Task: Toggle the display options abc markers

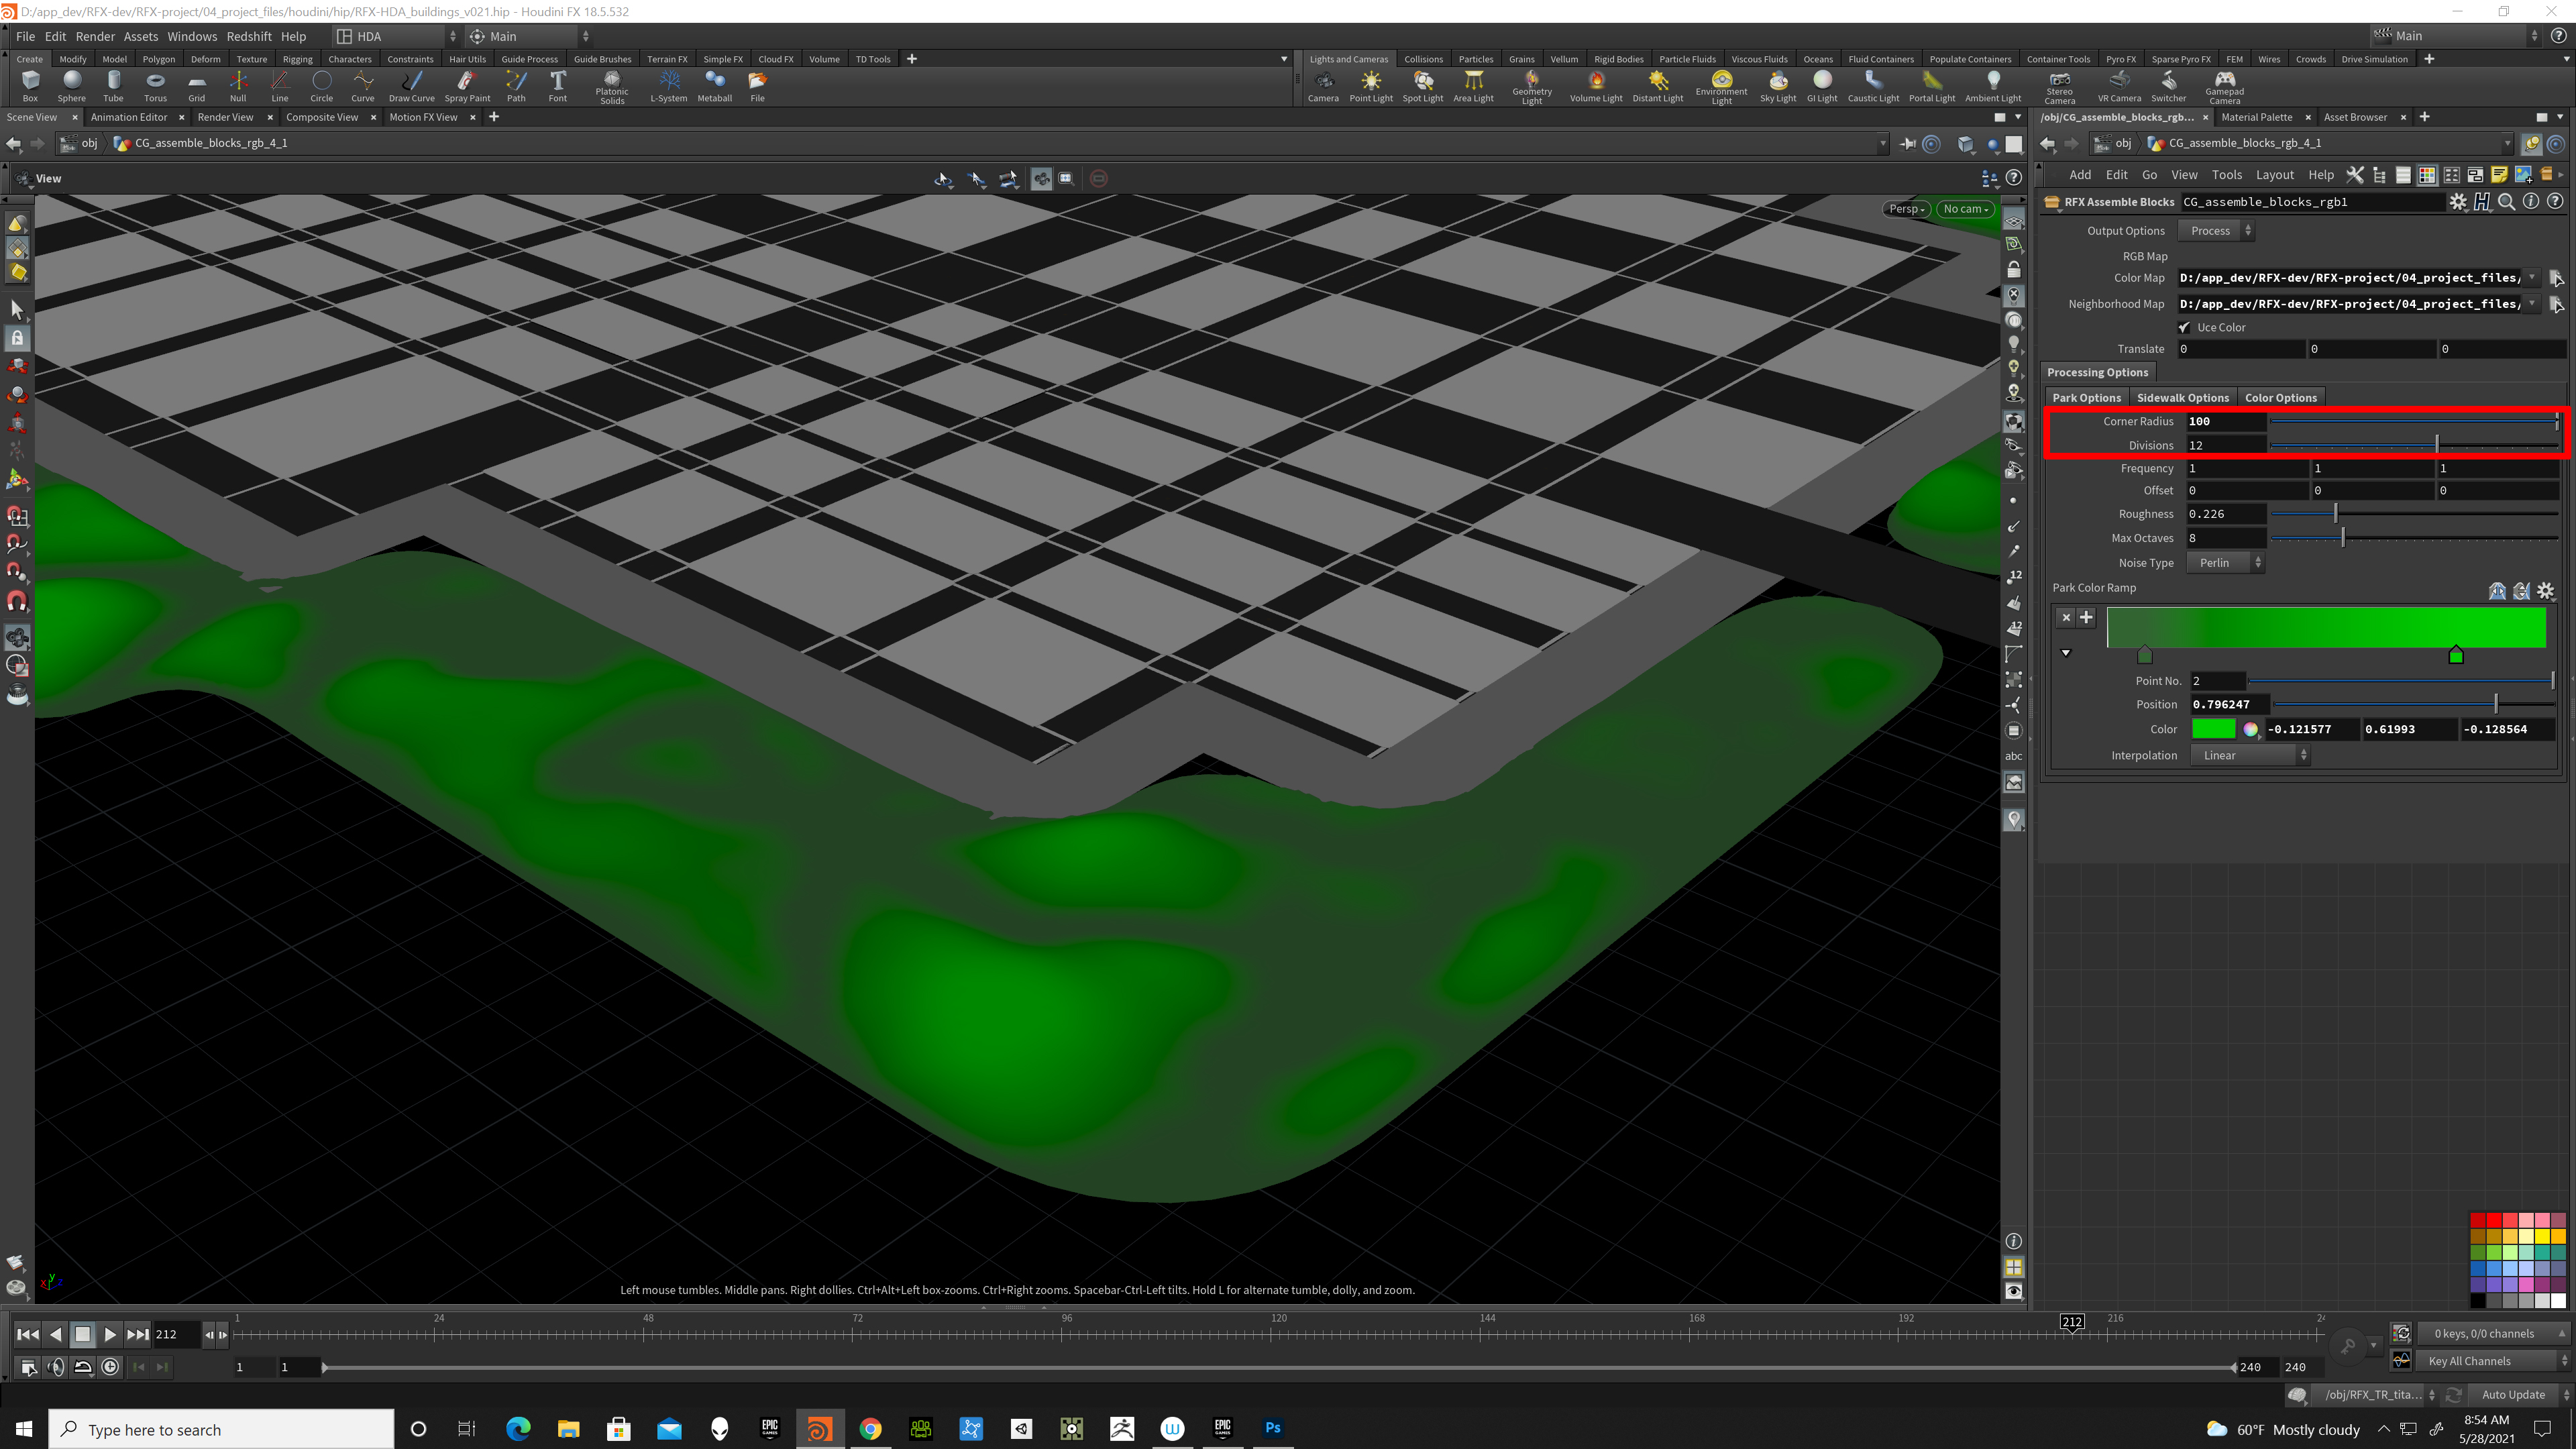Action: click(2014, 756)
